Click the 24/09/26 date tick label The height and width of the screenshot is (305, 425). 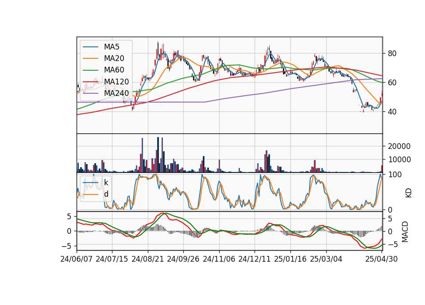[183, 259]
